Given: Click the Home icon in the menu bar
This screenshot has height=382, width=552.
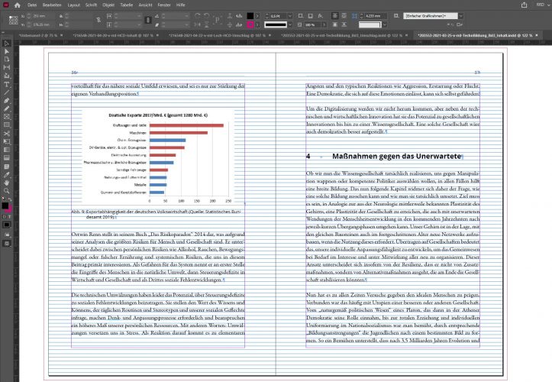Looking at the screenshot, I should click(17, 5).
